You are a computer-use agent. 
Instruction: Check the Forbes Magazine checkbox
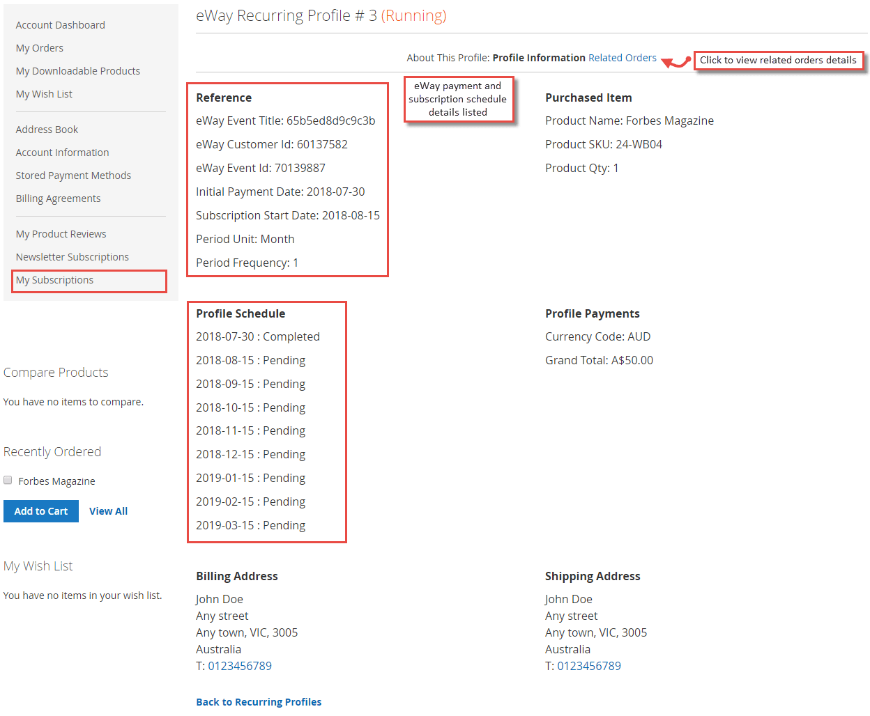tap(7, 480)
